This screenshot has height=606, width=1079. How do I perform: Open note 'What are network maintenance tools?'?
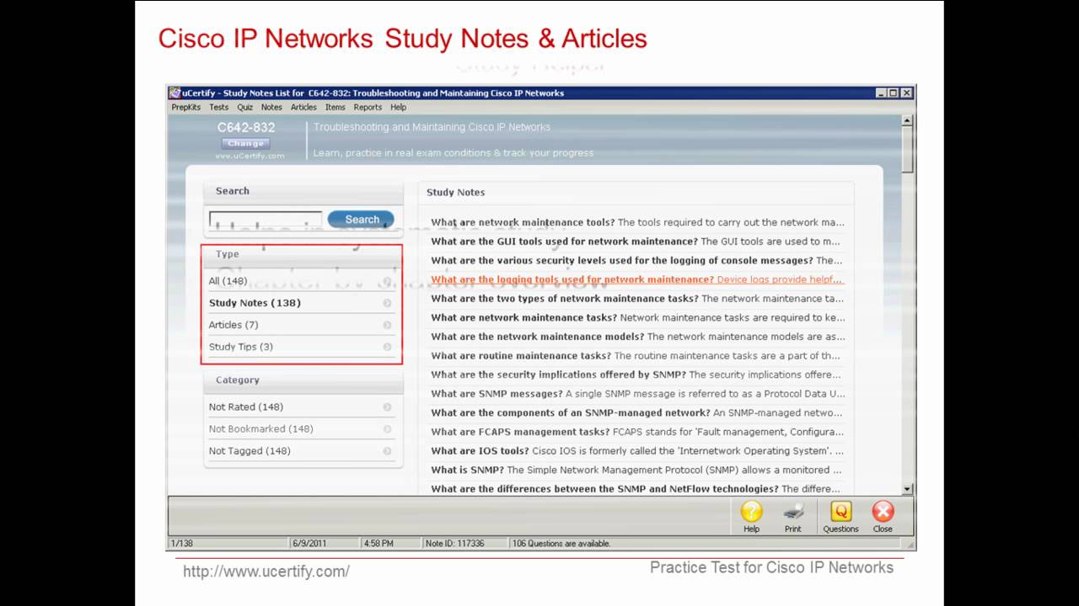tap(637, 223)
